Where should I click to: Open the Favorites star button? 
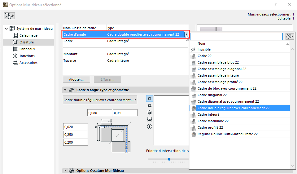click(x=9, y=16)
